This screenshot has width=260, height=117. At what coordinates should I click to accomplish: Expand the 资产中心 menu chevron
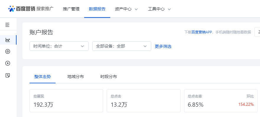[x=136, y=9]
